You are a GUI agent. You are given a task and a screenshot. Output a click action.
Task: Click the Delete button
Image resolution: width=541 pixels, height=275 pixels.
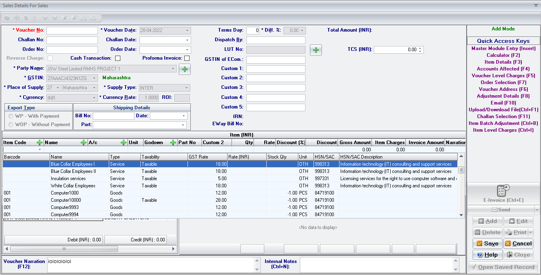pyautogui.click(x=487, y=232)
